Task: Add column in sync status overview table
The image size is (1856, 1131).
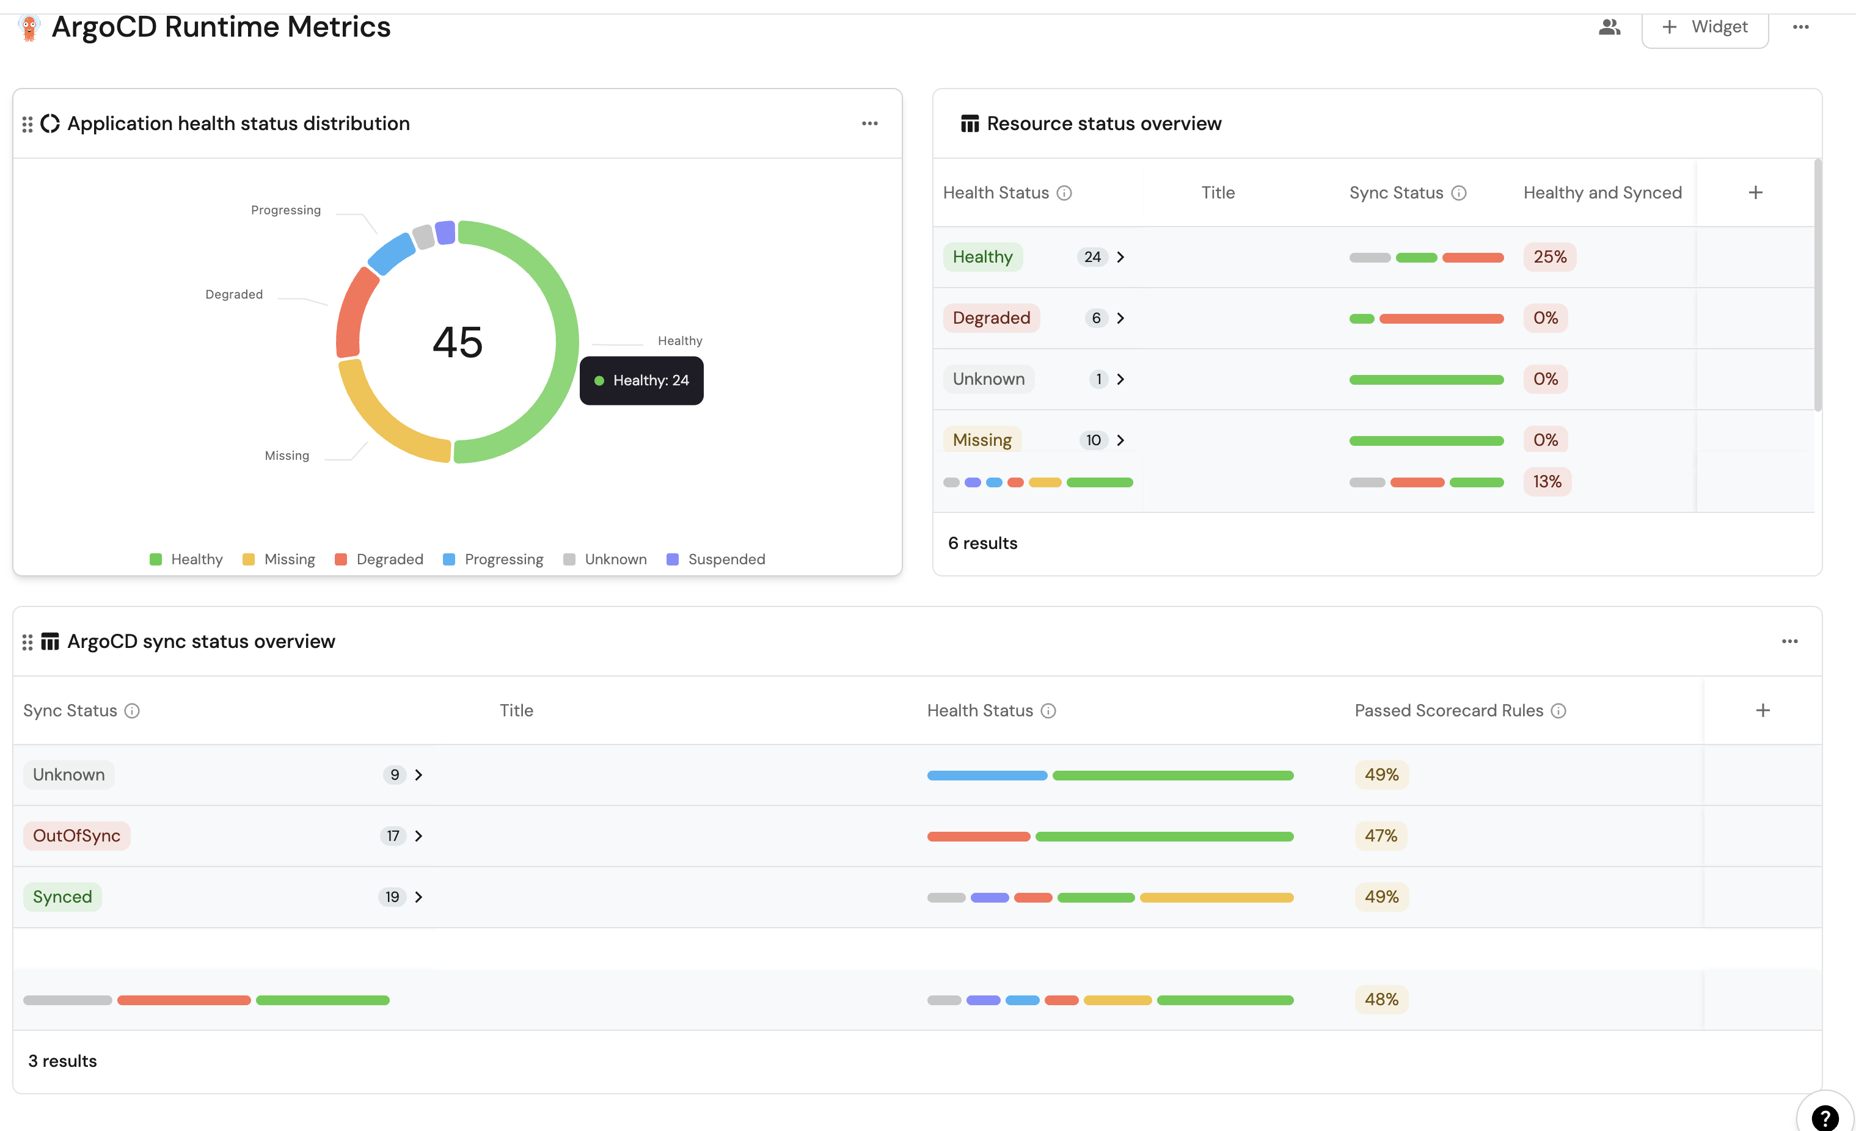Action: click(x=1763, y=711)
